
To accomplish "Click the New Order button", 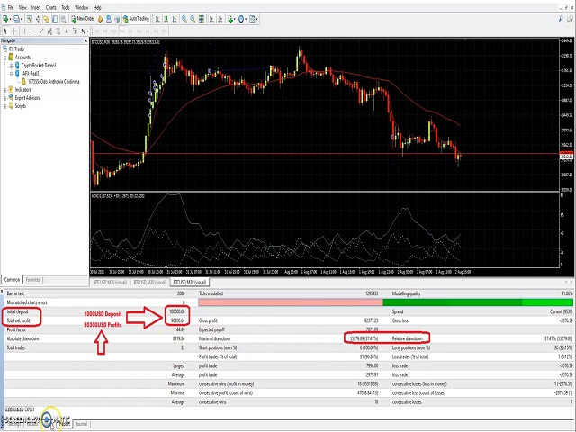I will click(x=83, y=19).
